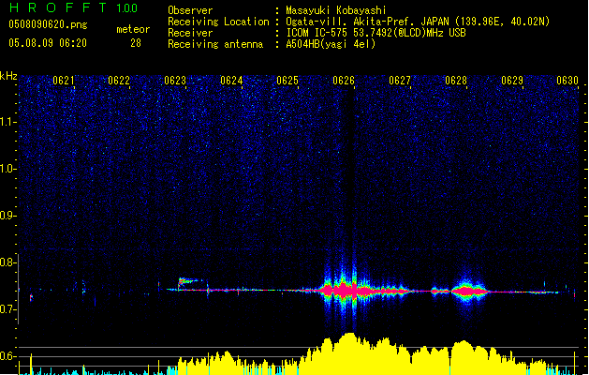Click the 'Observer' field label
This screenshot has height=375, width=589.
[190, 10]
